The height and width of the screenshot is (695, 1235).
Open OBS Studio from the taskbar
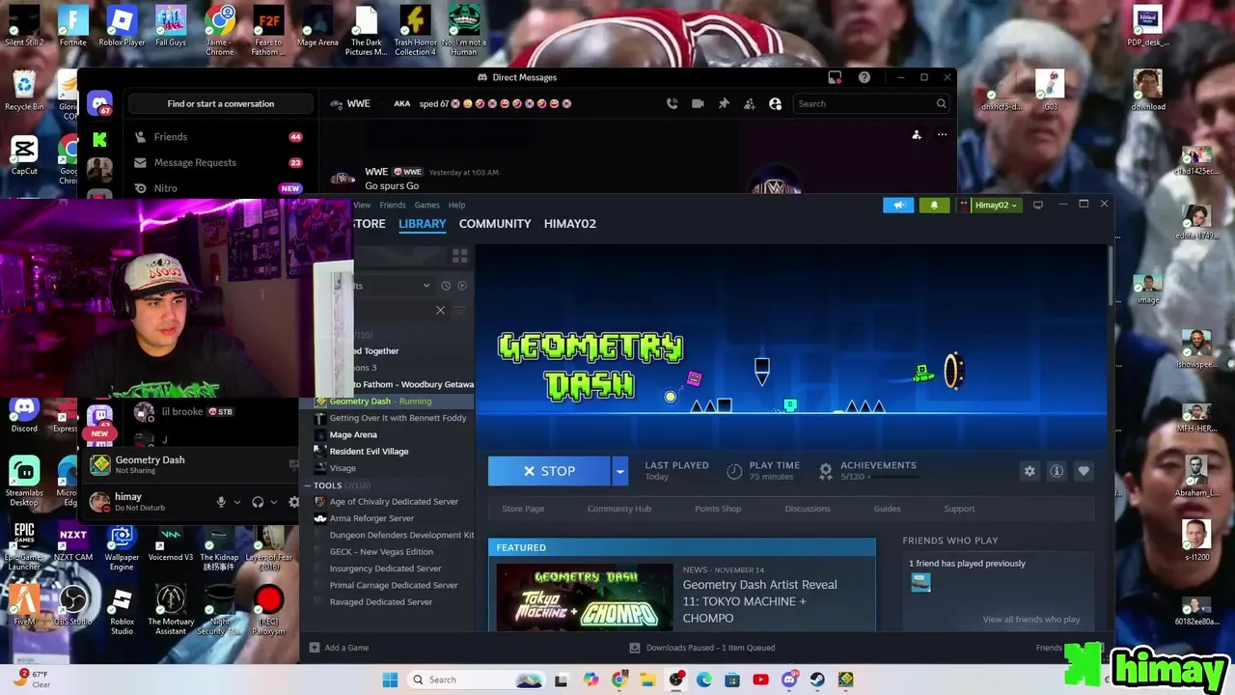point(675,680)
